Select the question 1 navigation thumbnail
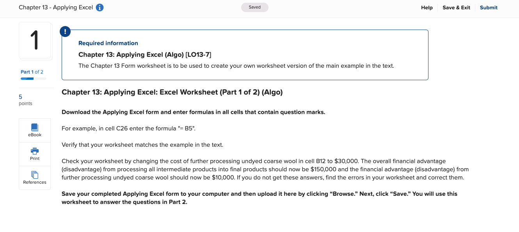Image resolution: width=519 pixels, height=232 pixels. coord(35,40)
